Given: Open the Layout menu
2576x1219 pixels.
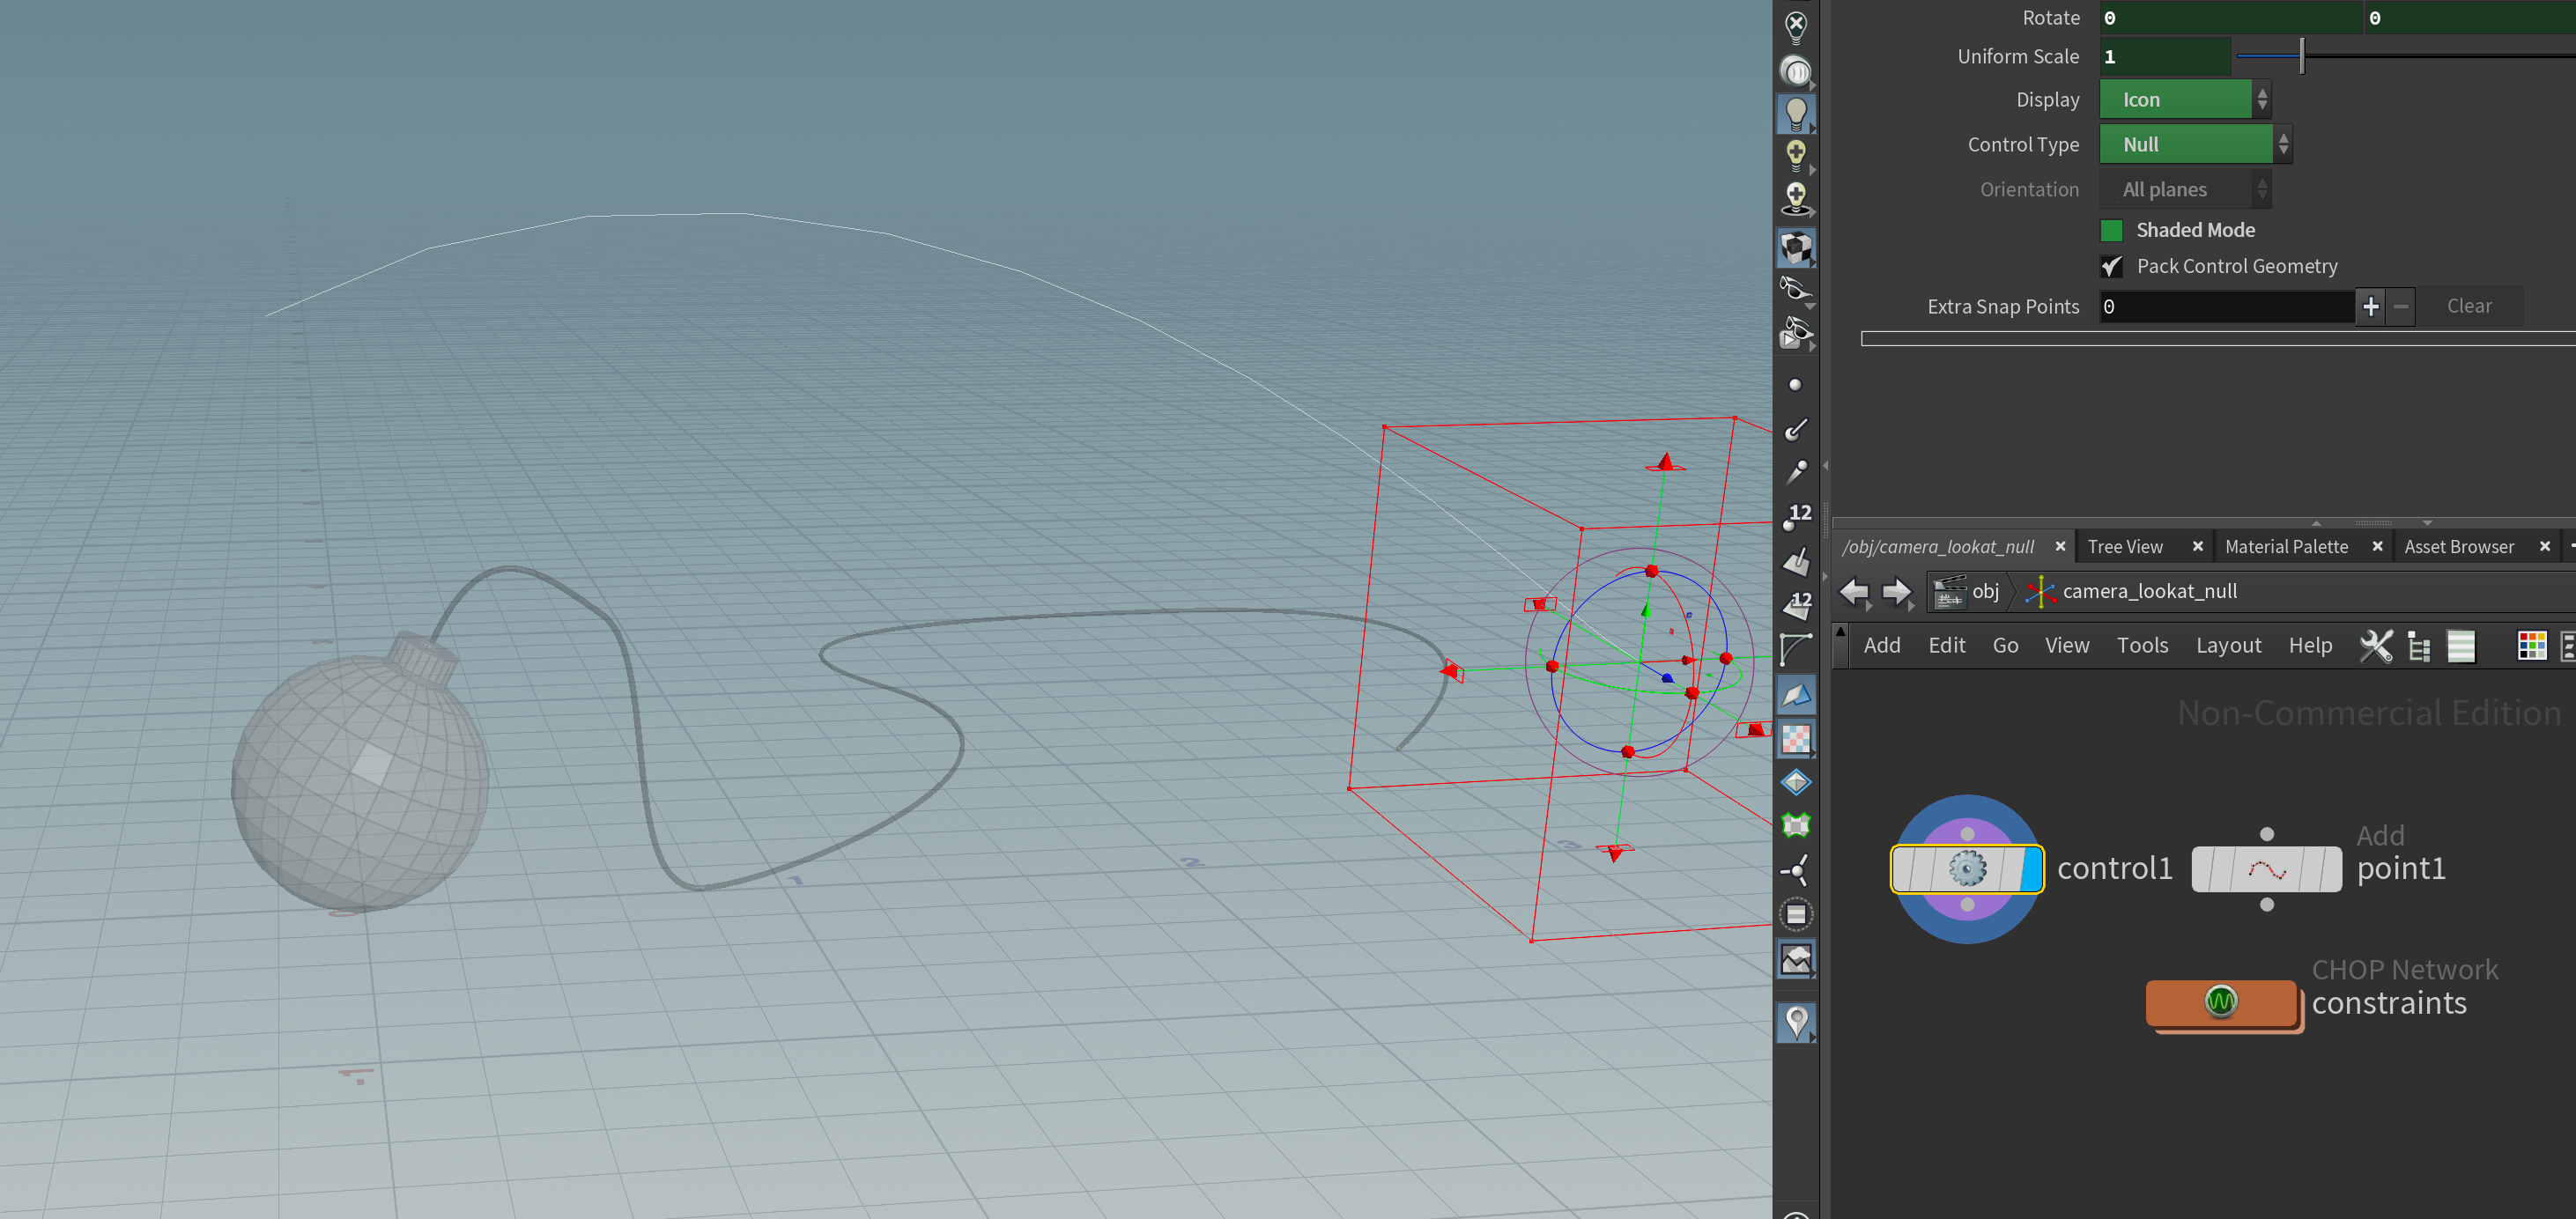Looking at the screenshot, I should (2227, 646).
